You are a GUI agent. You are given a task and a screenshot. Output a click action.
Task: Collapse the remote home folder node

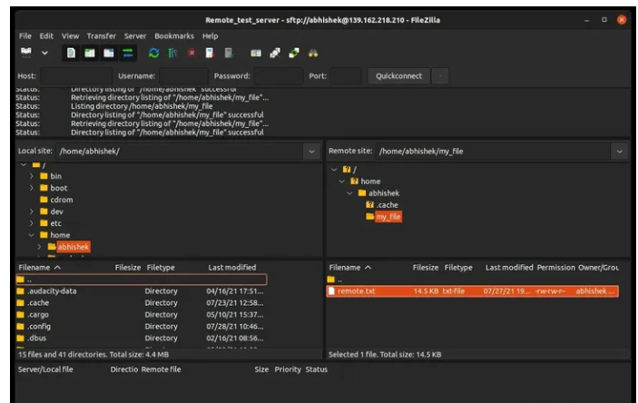(342, 182)
